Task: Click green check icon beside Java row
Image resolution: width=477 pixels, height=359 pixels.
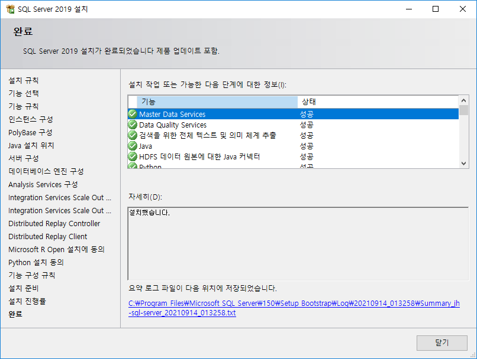Action: coord(133,146)
